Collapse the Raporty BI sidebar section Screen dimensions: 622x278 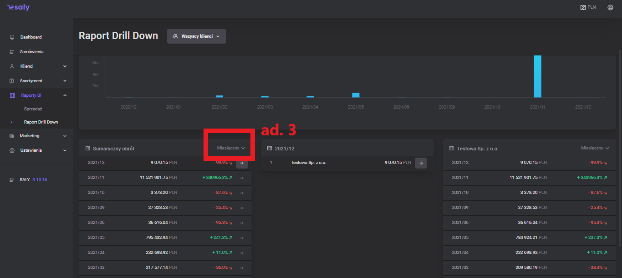click(65, 95)
